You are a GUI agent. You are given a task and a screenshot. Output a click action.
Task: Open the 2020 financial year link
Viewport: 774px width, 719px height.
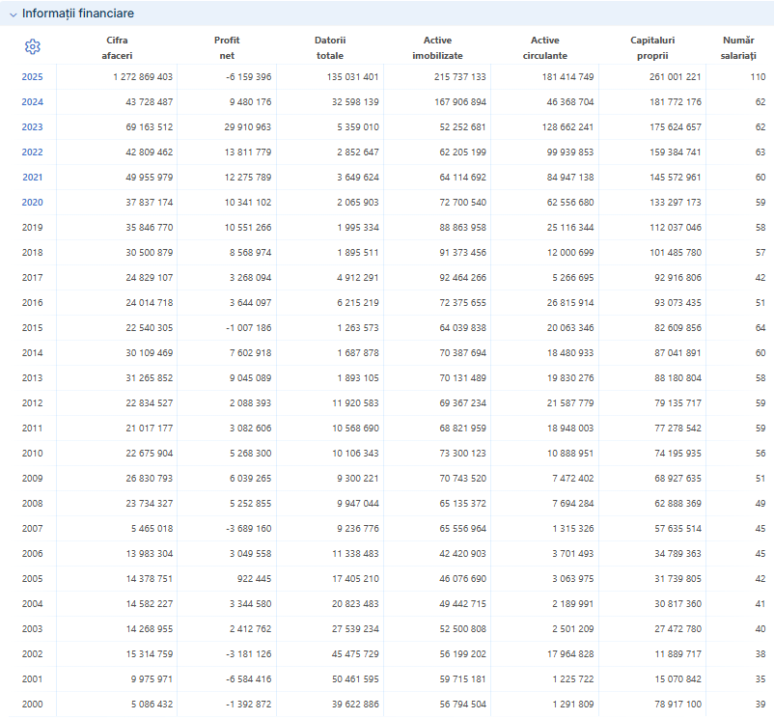(x=32, y=203)
